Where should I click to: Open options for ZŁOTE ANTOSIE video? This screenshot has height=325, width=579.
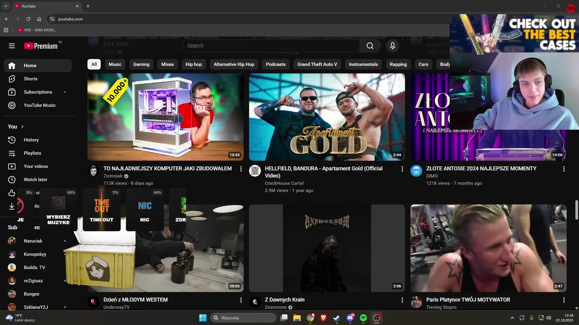(x=564, y=169)
